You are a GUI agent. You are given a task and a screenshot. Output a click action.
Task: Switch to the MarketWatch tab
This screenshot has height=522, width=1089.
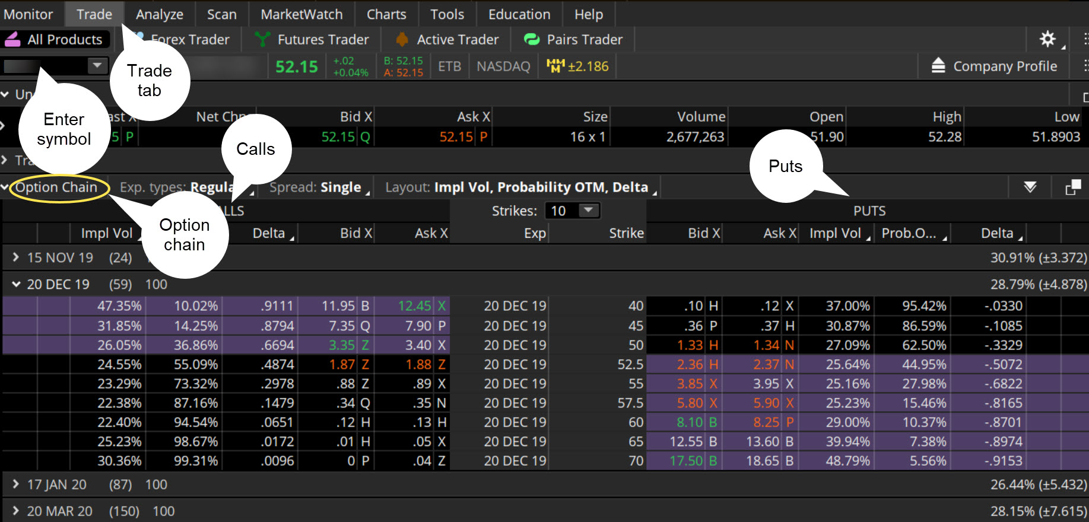[301, 14]
